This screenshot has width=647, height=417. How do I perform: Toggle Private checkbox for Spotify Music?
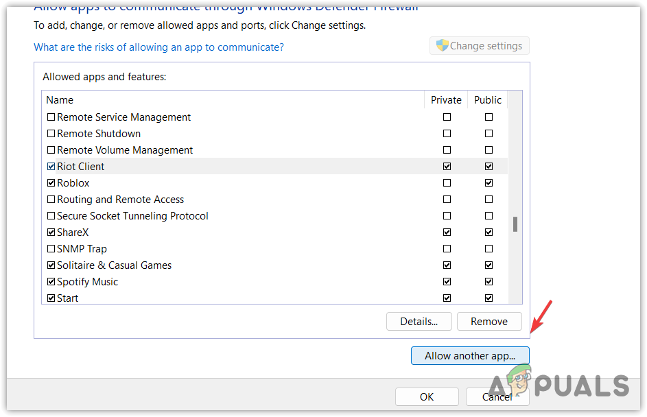point(447,282)
